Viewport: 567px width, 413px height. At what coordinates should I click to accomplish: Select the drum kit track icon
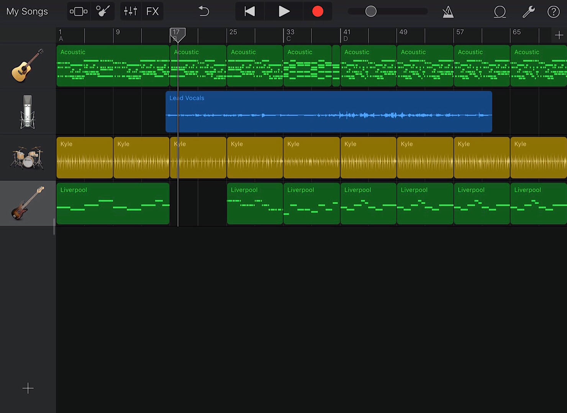tap(28, 157)
